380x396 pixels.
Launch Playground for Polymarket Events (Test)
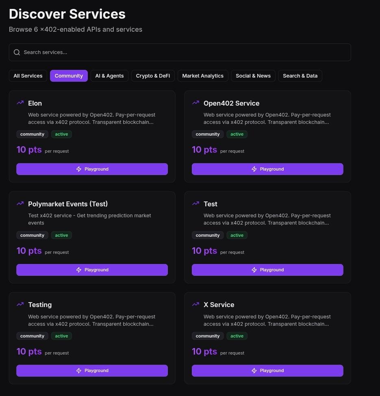[92, 270]
